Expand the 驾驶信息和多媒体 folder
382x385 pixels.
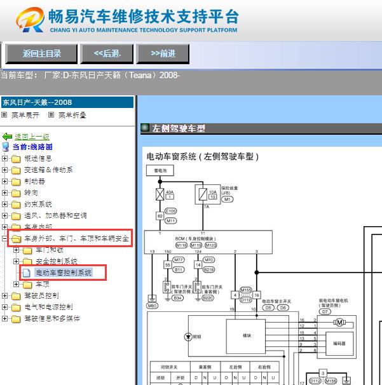click(x=4, y=318)
